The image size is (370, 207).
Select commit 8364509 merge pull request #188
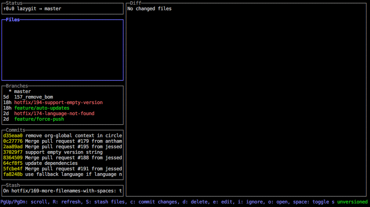point(62,158)
